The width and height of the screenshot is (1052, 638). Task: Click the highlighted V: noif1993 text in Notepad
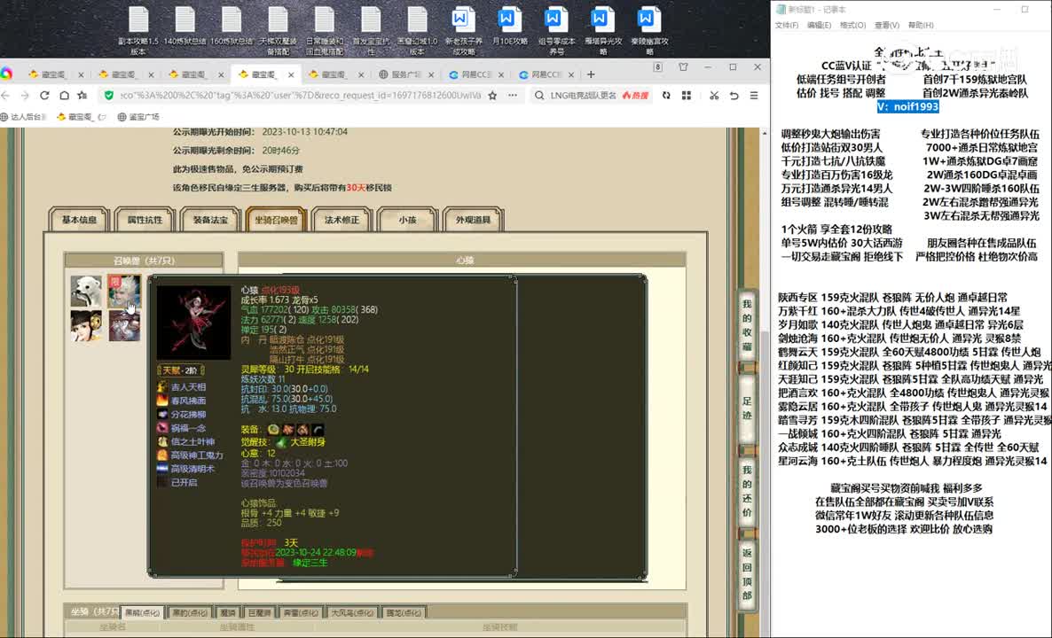click(x=907, y=106)
